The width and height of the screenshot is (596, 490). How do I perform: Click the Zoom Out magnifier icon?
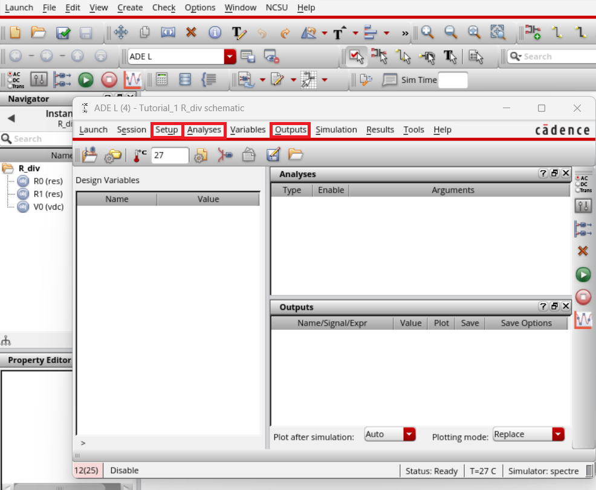pos(451,33)
